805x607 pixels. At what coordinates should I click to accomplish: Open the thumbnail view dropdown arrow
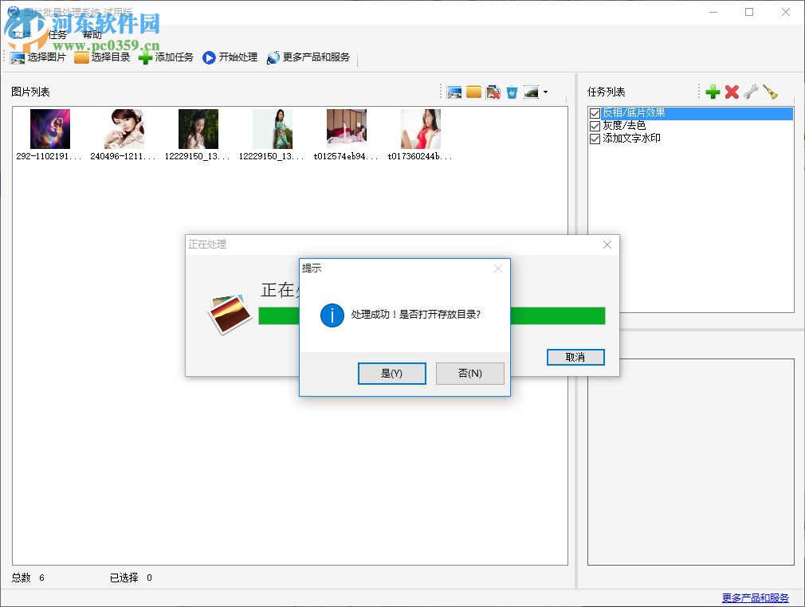[x=546, y=92]
